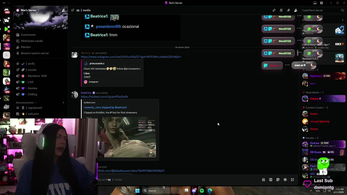This screenshot has height=195, width=347.
Task: Open the kickbot.com clip link from beatrice
Action: pos(104,97)
